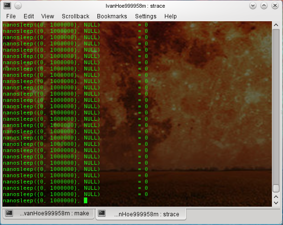This screenshot has height=225, width=283.
Task: Open the Edit menu
Action: [29, 16]
